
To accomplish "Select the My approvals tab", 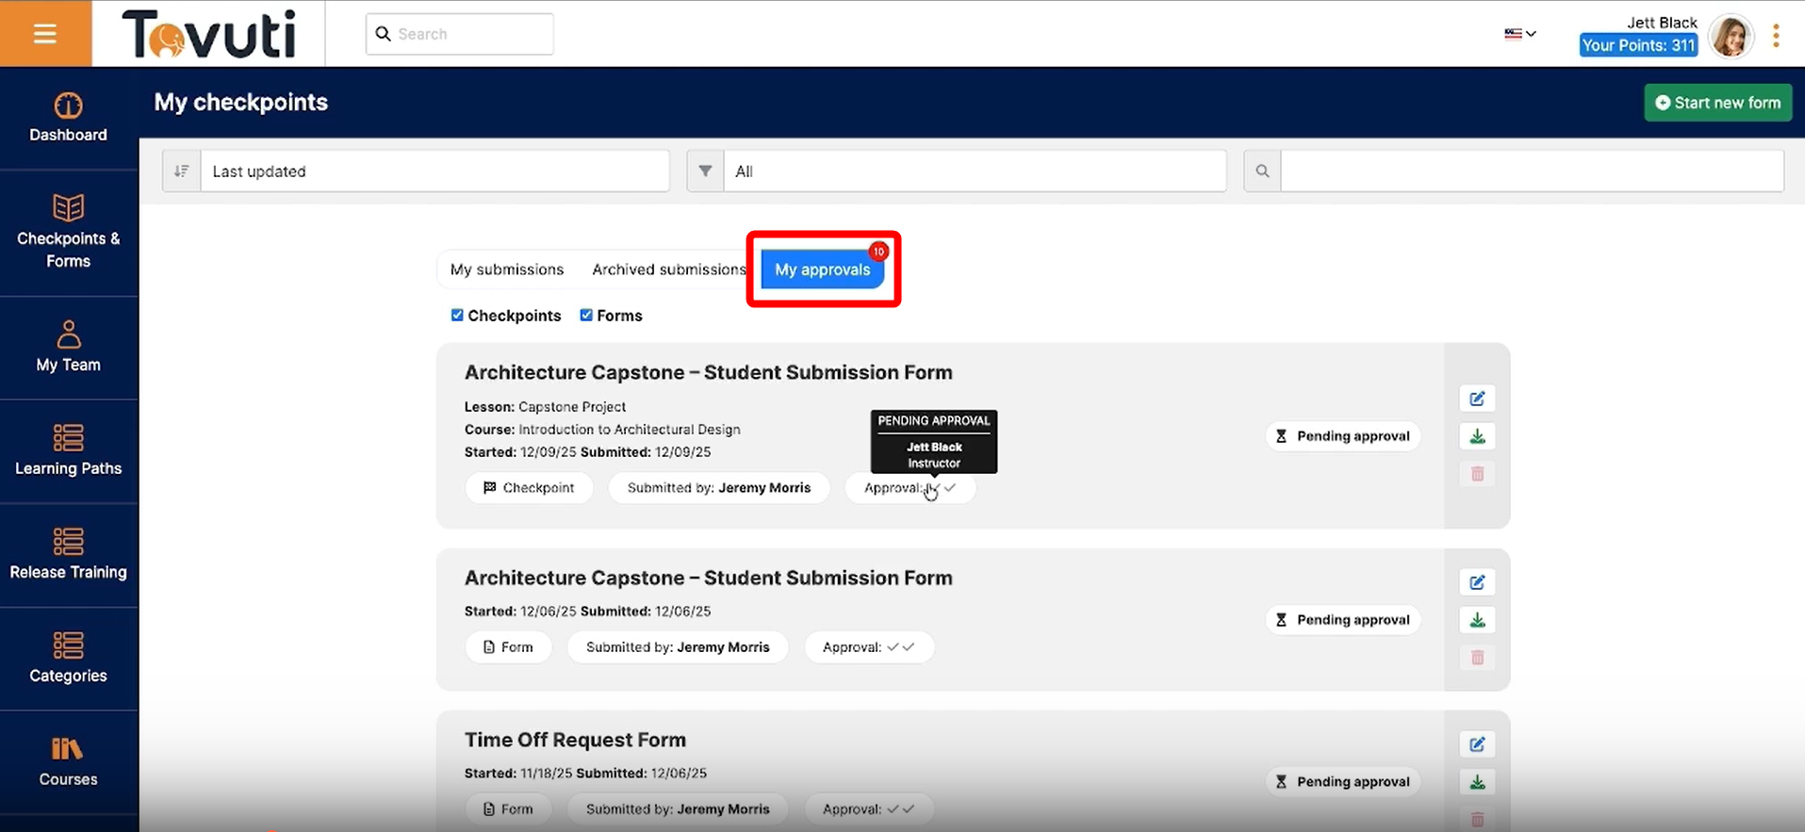I will (x=822, y=269).
